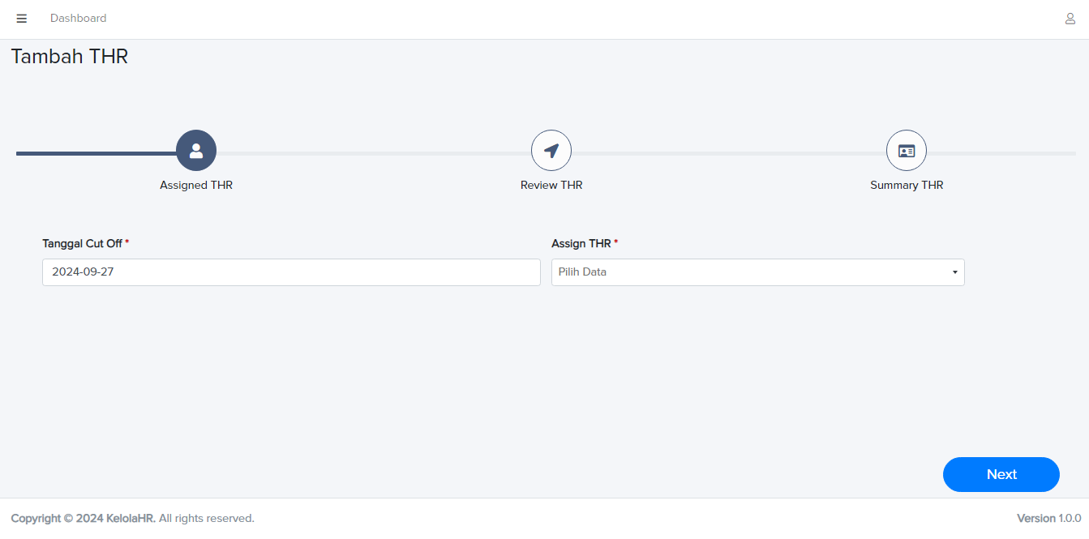This screenshot has height=539, width=1089.
Task: Click the 'Review THR' step label
Action: click(551, 185)
